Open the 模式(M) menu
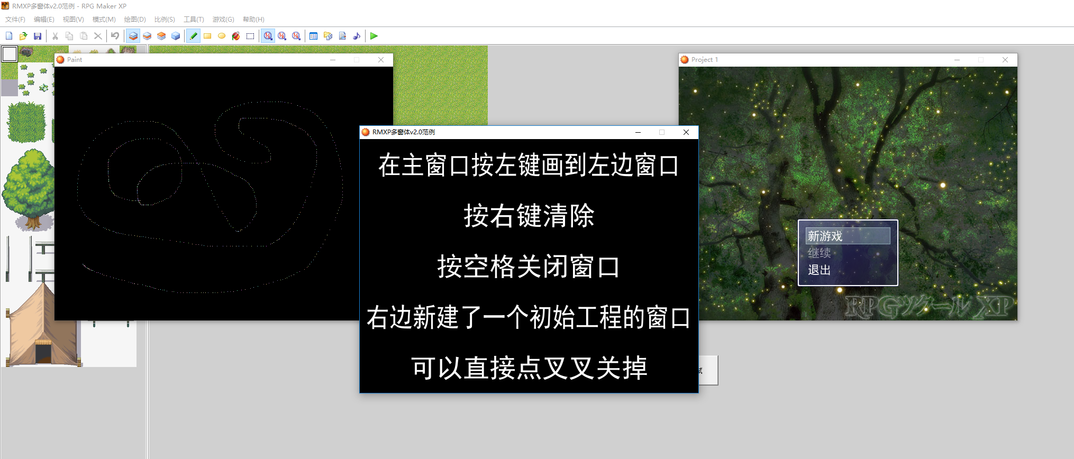 pyautogui.click(x=104, y=20)
